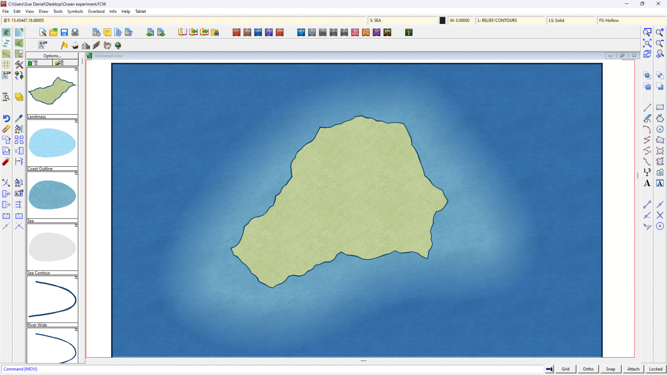This screenshot has height=375, width=667.
Task: Select the boxed Text A tool
Action: [660, 183]
